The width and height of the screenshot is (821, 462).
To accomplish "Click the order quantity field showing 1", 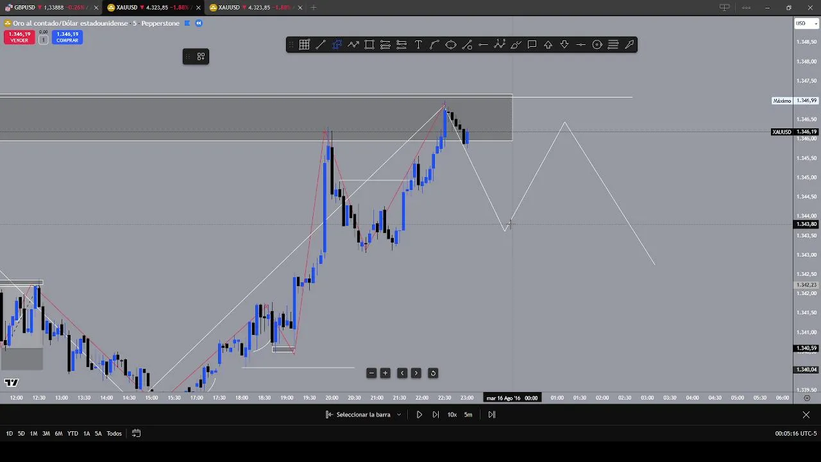I will [x=43, y=40].
